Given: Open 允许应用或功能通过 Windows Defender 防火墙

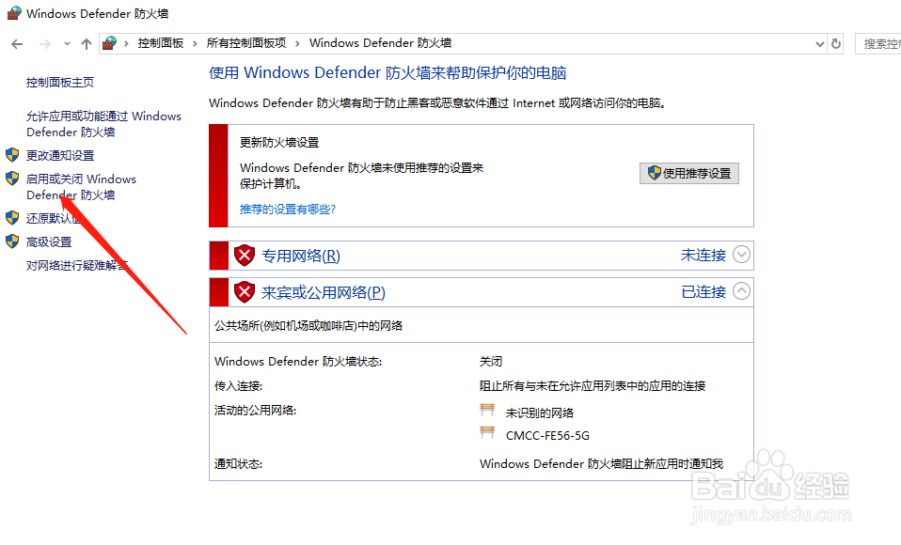Looking at the screenshot, I should [103, 124].
